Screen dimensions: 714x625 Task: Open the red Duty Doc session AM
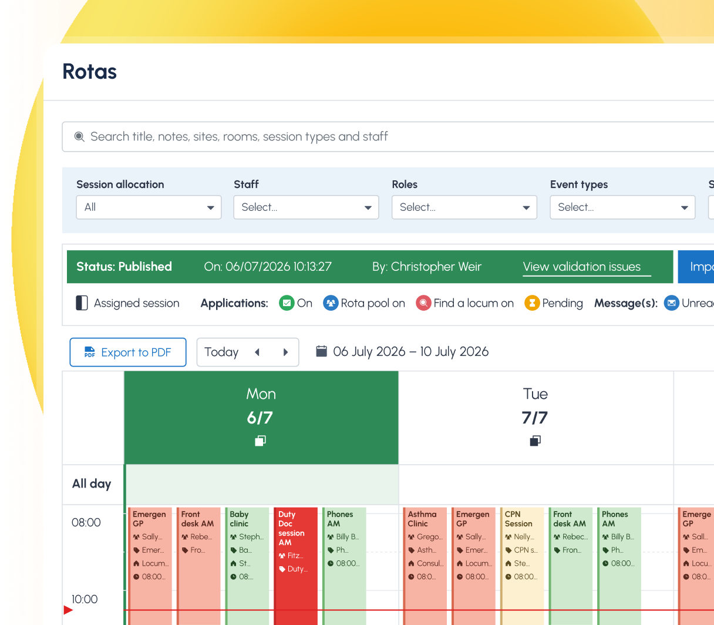pyautogui.click(x=296, y=566)
